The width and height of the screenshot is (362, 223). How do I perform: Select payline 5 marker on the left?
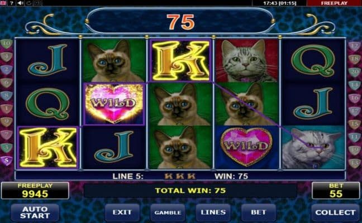[x=7, y=161]
